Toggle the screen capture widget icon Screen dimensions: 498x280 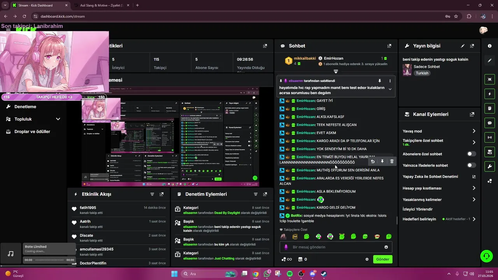489,79
